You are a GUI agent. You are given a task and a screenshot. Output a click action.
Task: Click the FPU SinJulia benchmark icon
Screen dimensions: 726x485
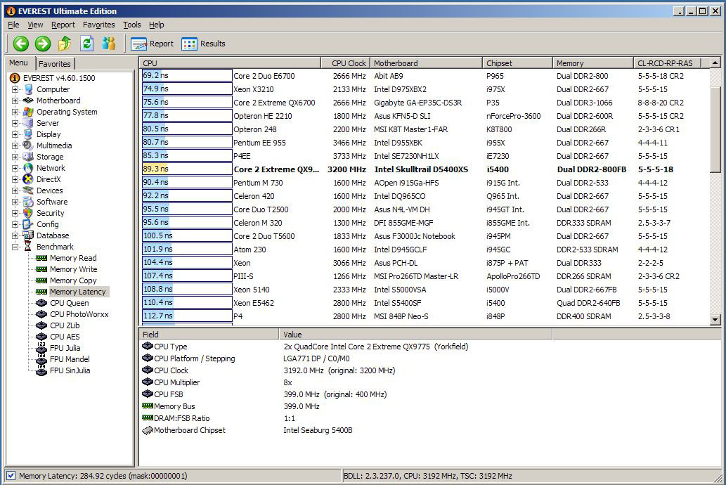41,370
